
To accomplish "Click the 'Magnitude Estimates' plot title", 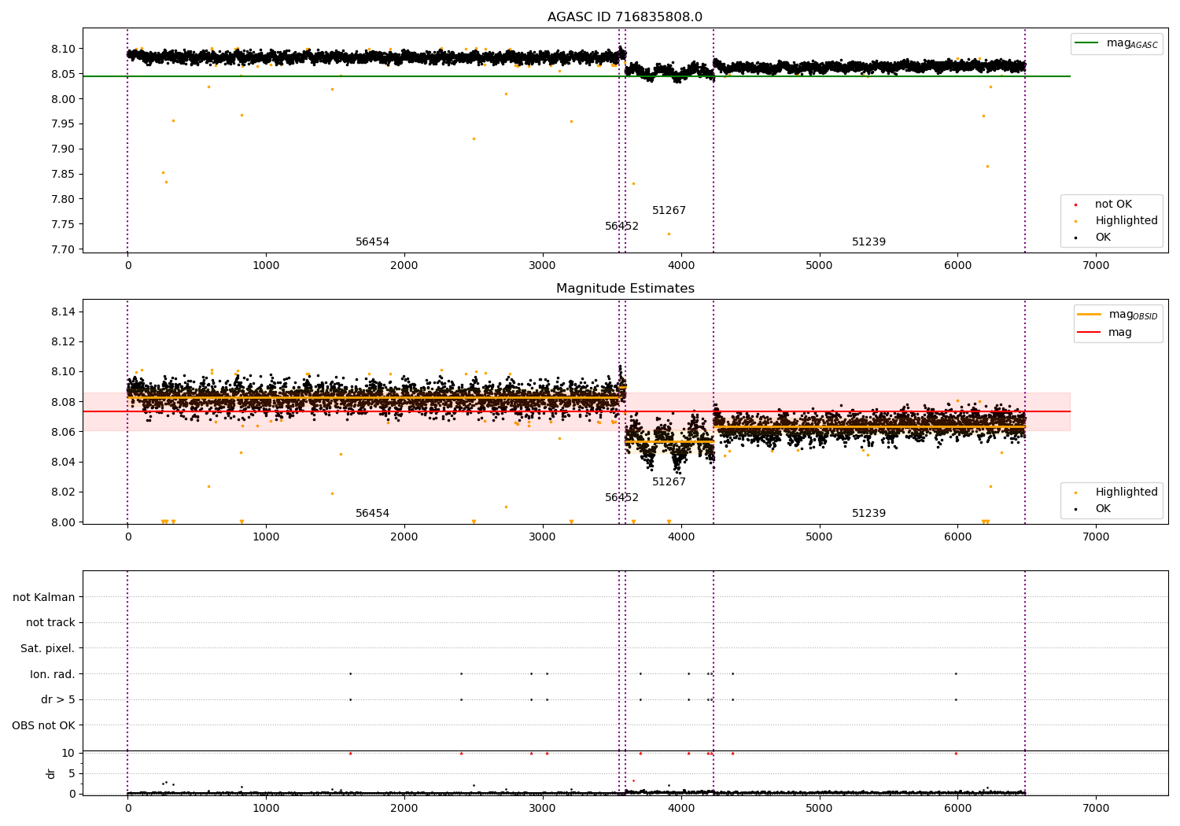I will point(625,289).
